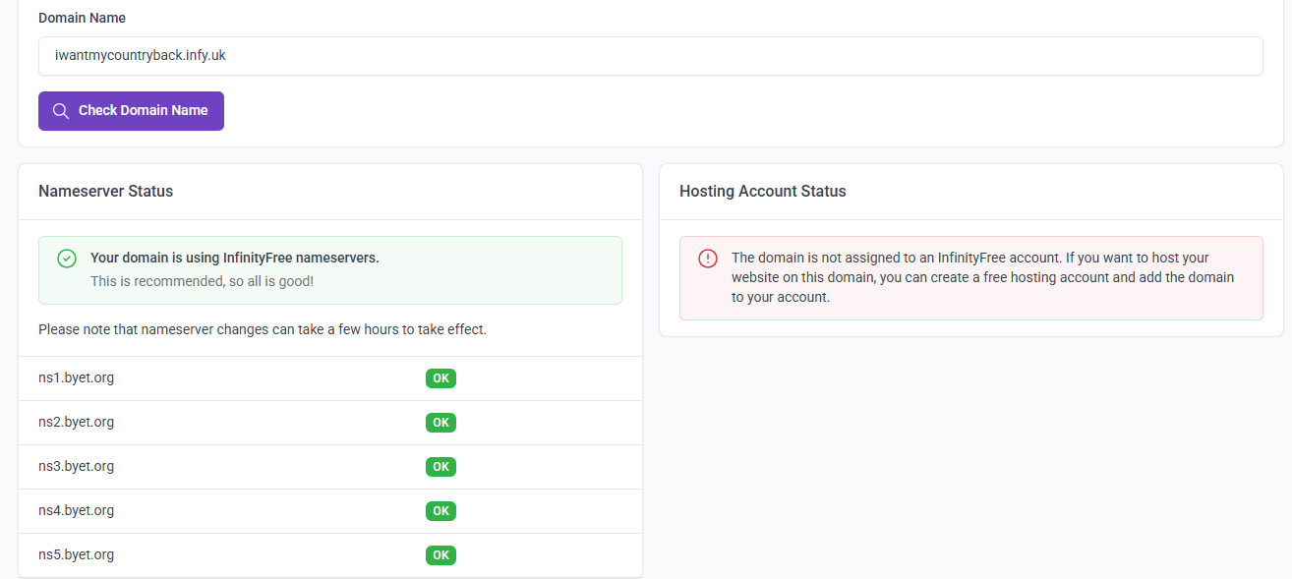This screenshot has width=1292, height=579.
Task: Click the Nameserver Status heading
Action: tap(105, 192)
